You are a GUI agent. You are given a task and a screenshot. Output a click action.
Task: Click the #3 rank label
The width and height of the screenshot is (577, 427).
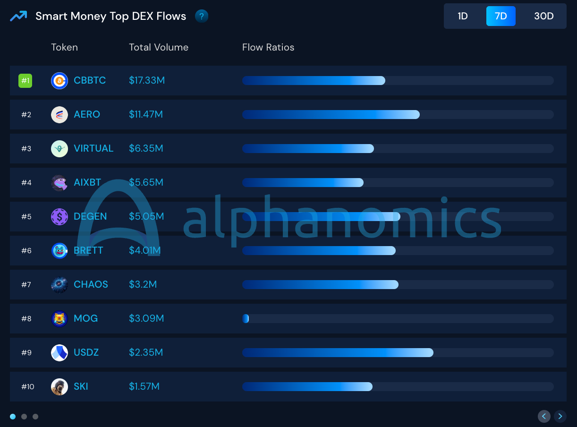[26, 149]
